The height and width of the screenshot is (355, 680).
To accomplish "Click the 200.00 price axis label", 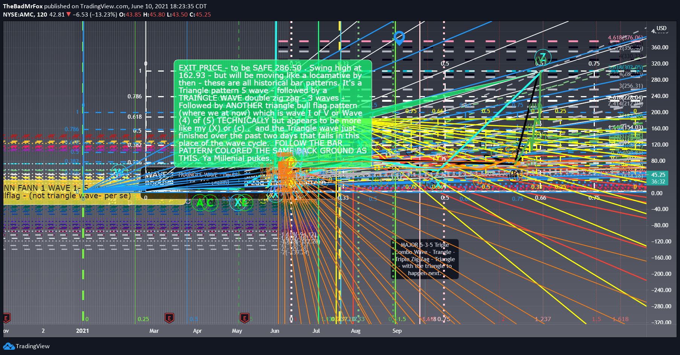I will pos(660,112).
